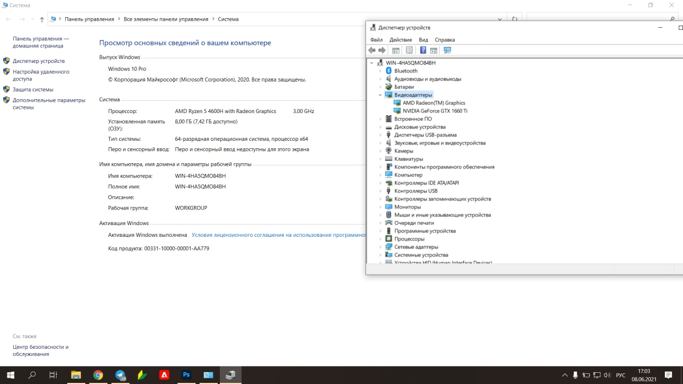Select Контроллеры запоминающих устройств row
Screen dimensions: 683x384
tap(442, 199)
